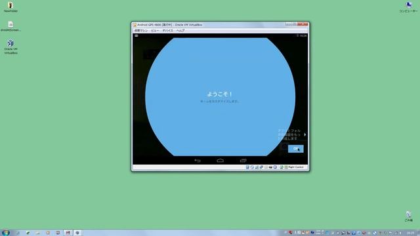Open the ヘルプ menu in VirtualBox
Screen dimensions: 420x236
180,31
